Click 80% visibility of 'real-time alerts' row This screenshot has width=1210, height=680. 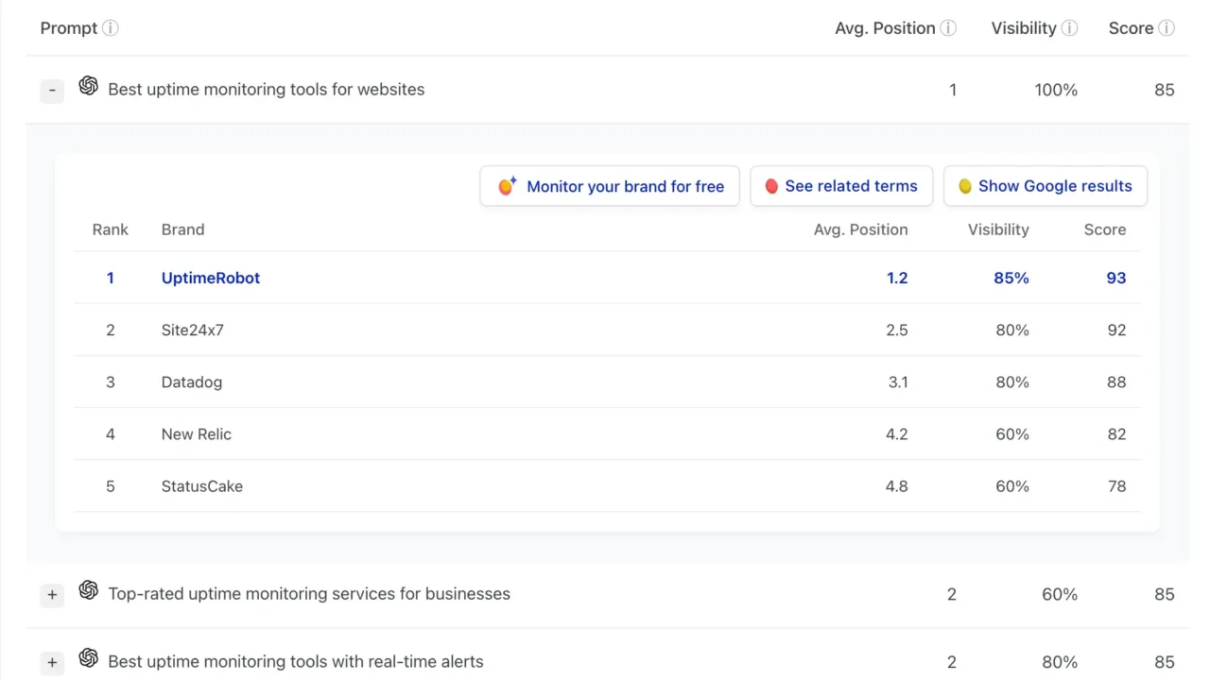1060,662
